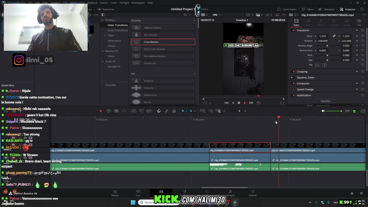Mute audio with the speaker icon

pyautogui.click(x=323, y=111)
